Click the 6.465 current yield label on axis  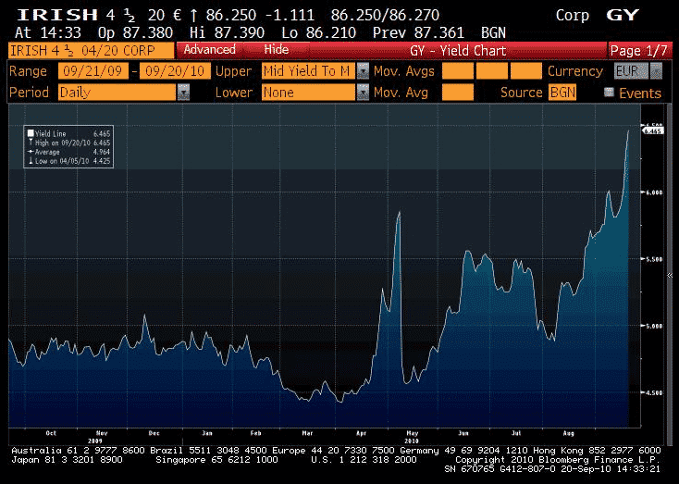point(653,131)
